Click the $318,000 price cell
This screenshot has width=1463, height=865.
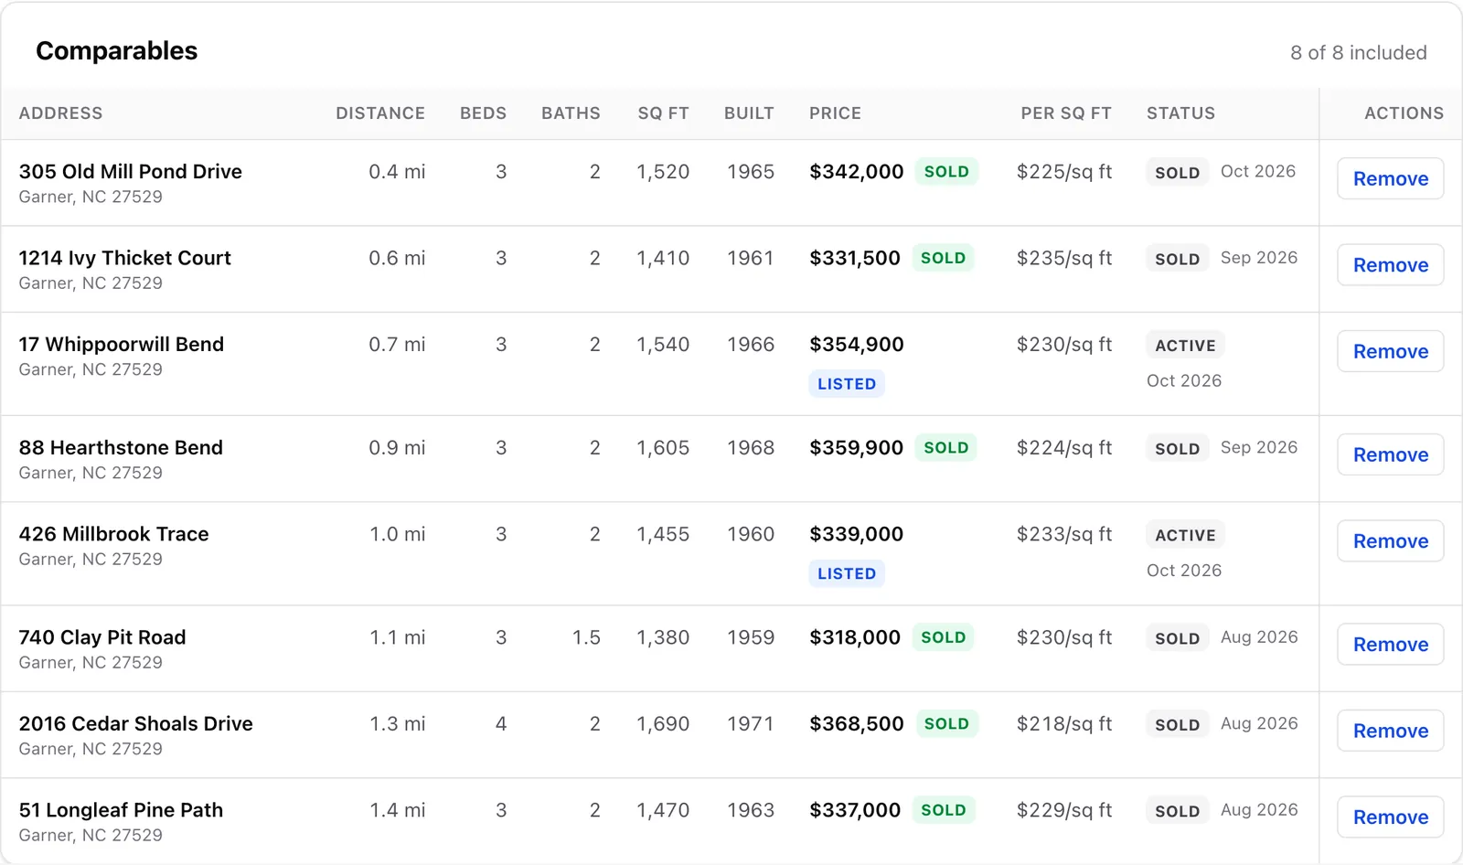click(855, 637)
